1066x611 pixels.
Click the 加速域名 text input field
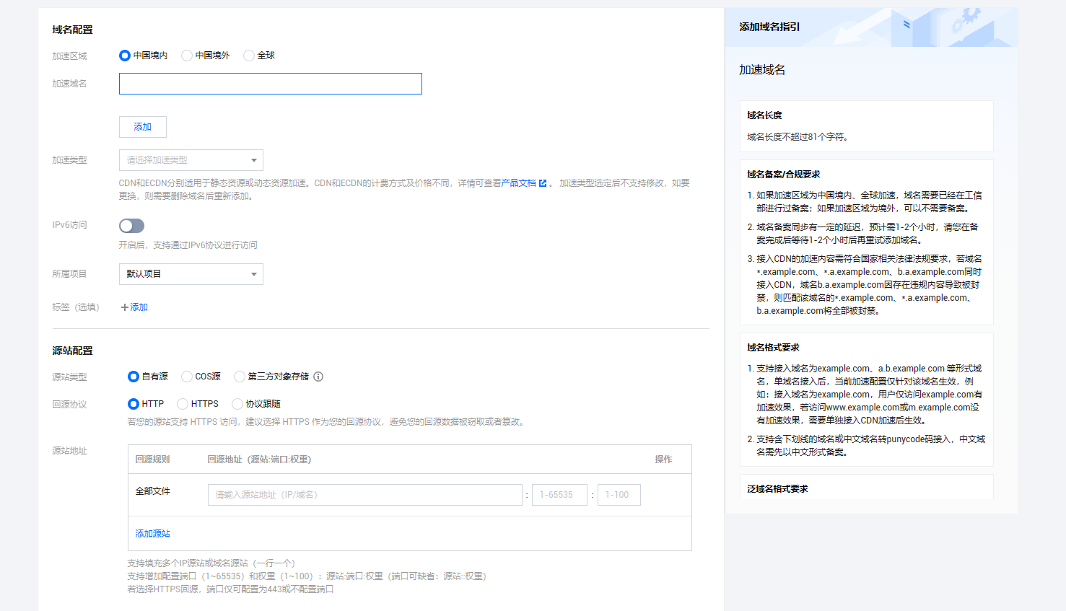click(270, 84)
